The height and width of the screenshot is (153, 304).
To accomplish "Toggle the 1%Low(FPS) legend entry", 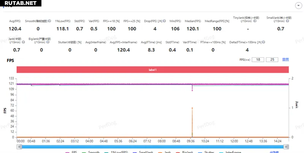I will pyautogui.click(x=116, y=152).
